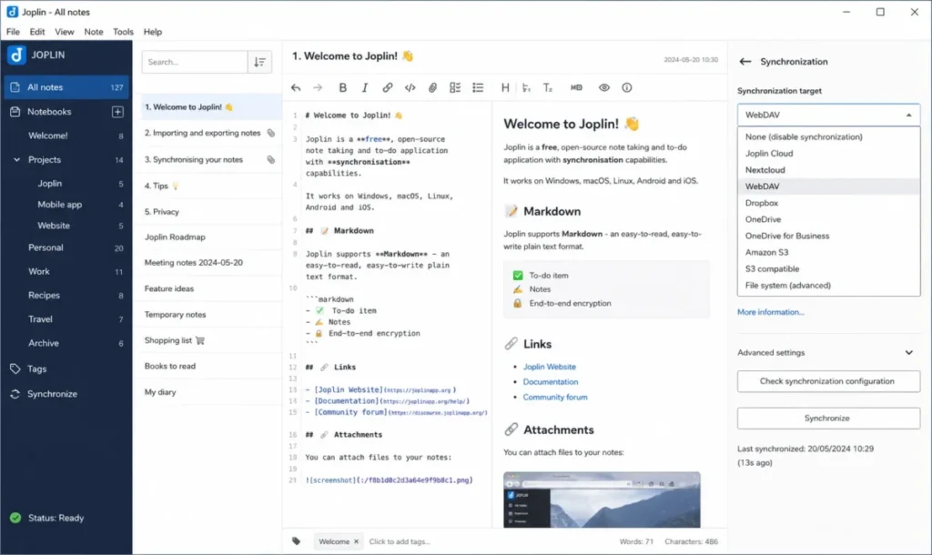Toggle italic formatting
The height and width of the screenshot is (555, 932).
pyautogui.click(x=364, y=87)
